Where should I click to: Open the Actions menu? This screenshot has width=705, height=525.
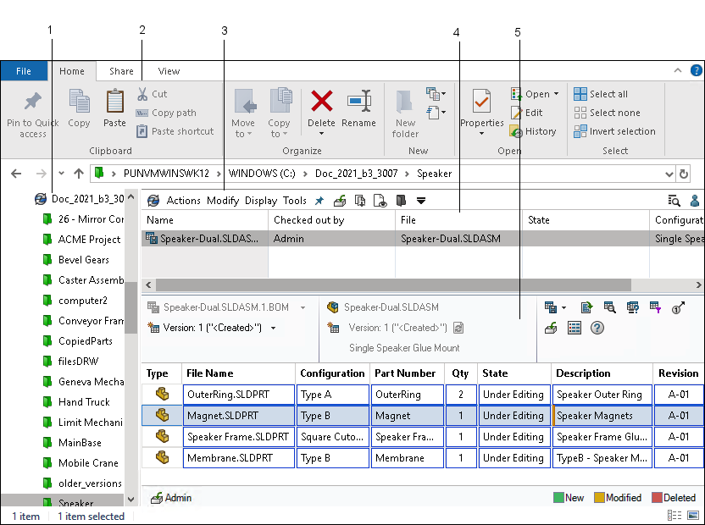[183, 201]
